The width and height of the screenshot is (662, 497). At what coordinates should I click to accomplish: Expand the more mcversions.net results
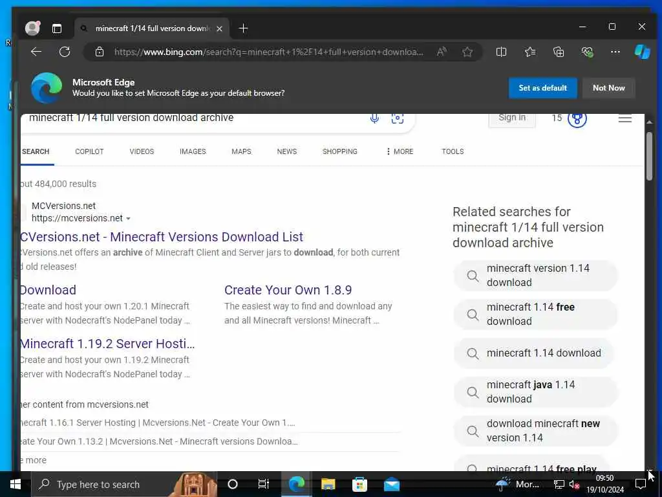point(34,460)
